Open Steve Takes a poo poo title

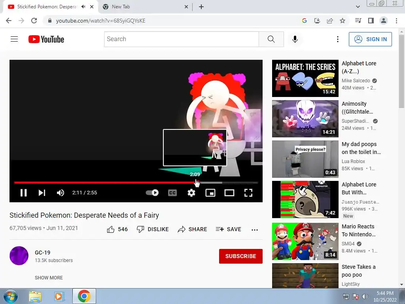[x=358, y=271]
